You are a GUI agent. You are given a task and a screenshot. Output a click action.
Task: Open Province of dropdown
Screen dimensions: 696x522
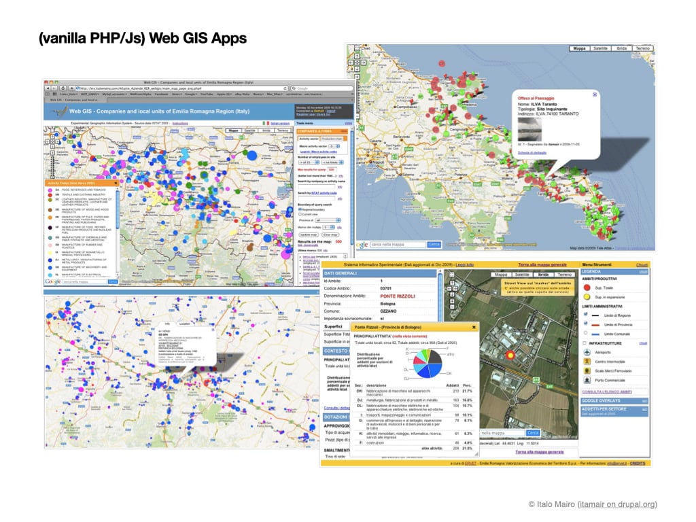coord(328,220)
